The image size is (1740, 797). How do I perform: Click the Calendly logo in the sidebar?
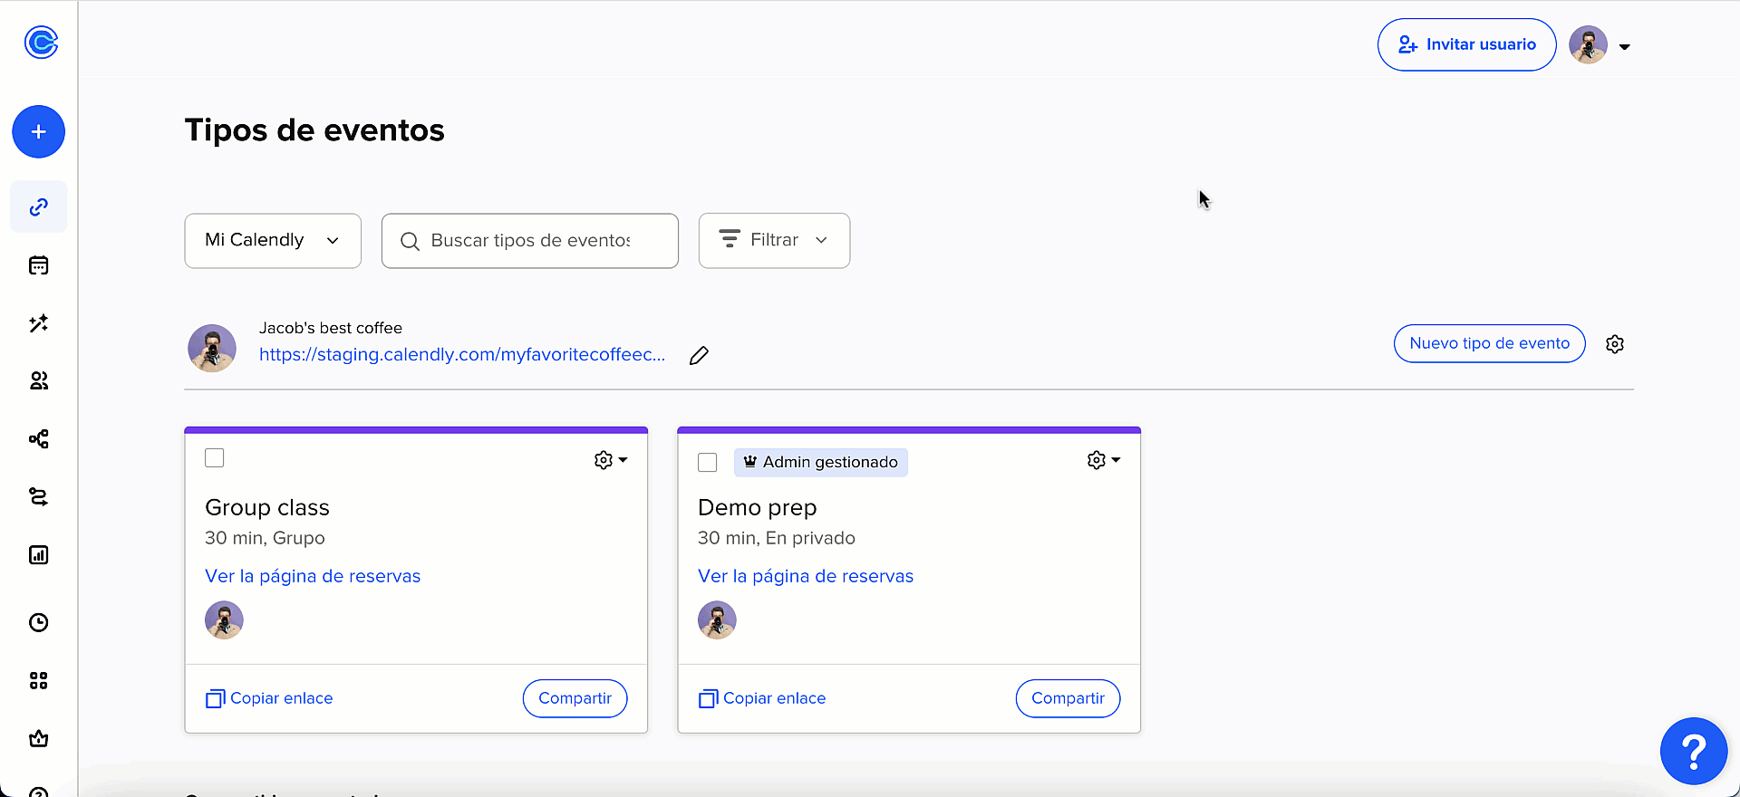pyautogui.click(x=41, y=42)
